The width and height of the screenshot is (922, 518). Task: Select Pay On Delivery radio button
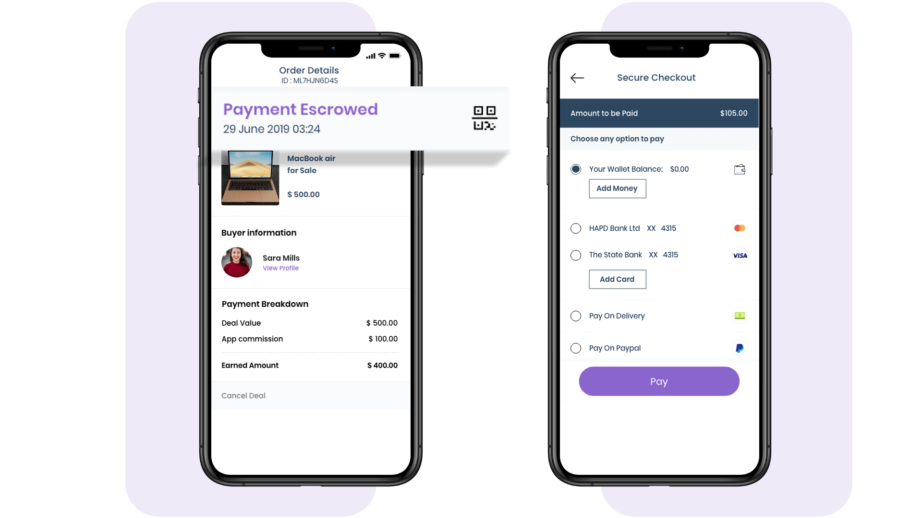coord(576,316)
